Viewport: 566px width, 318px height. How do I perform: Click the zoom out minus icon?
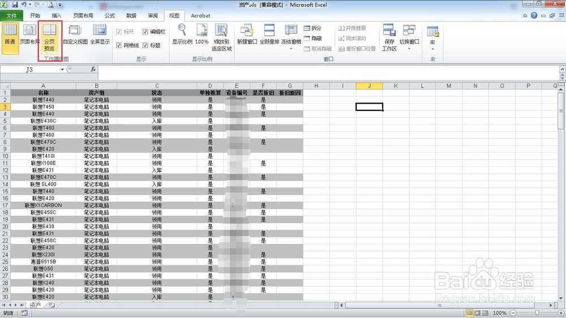click(513, 313)
